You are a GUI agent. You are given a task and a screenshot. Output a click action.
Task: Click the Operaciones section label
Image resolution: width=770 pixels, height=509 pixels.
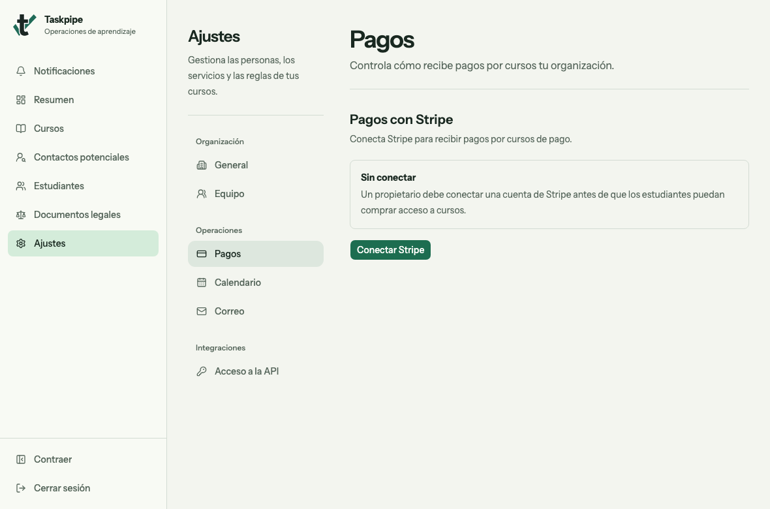point(219,230)
